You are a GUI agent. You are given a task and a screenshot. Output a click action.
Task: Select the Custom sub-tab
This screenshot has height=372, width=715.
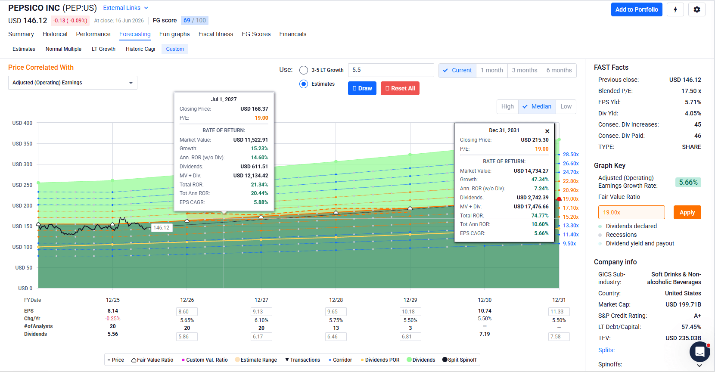pyautogui.click(x=175, y=49)
